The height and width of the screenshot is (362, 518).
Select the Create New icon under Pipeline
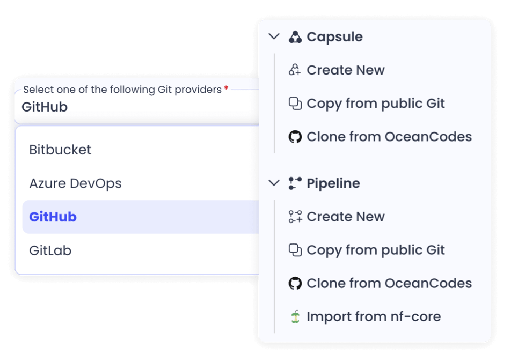[294, 216]
